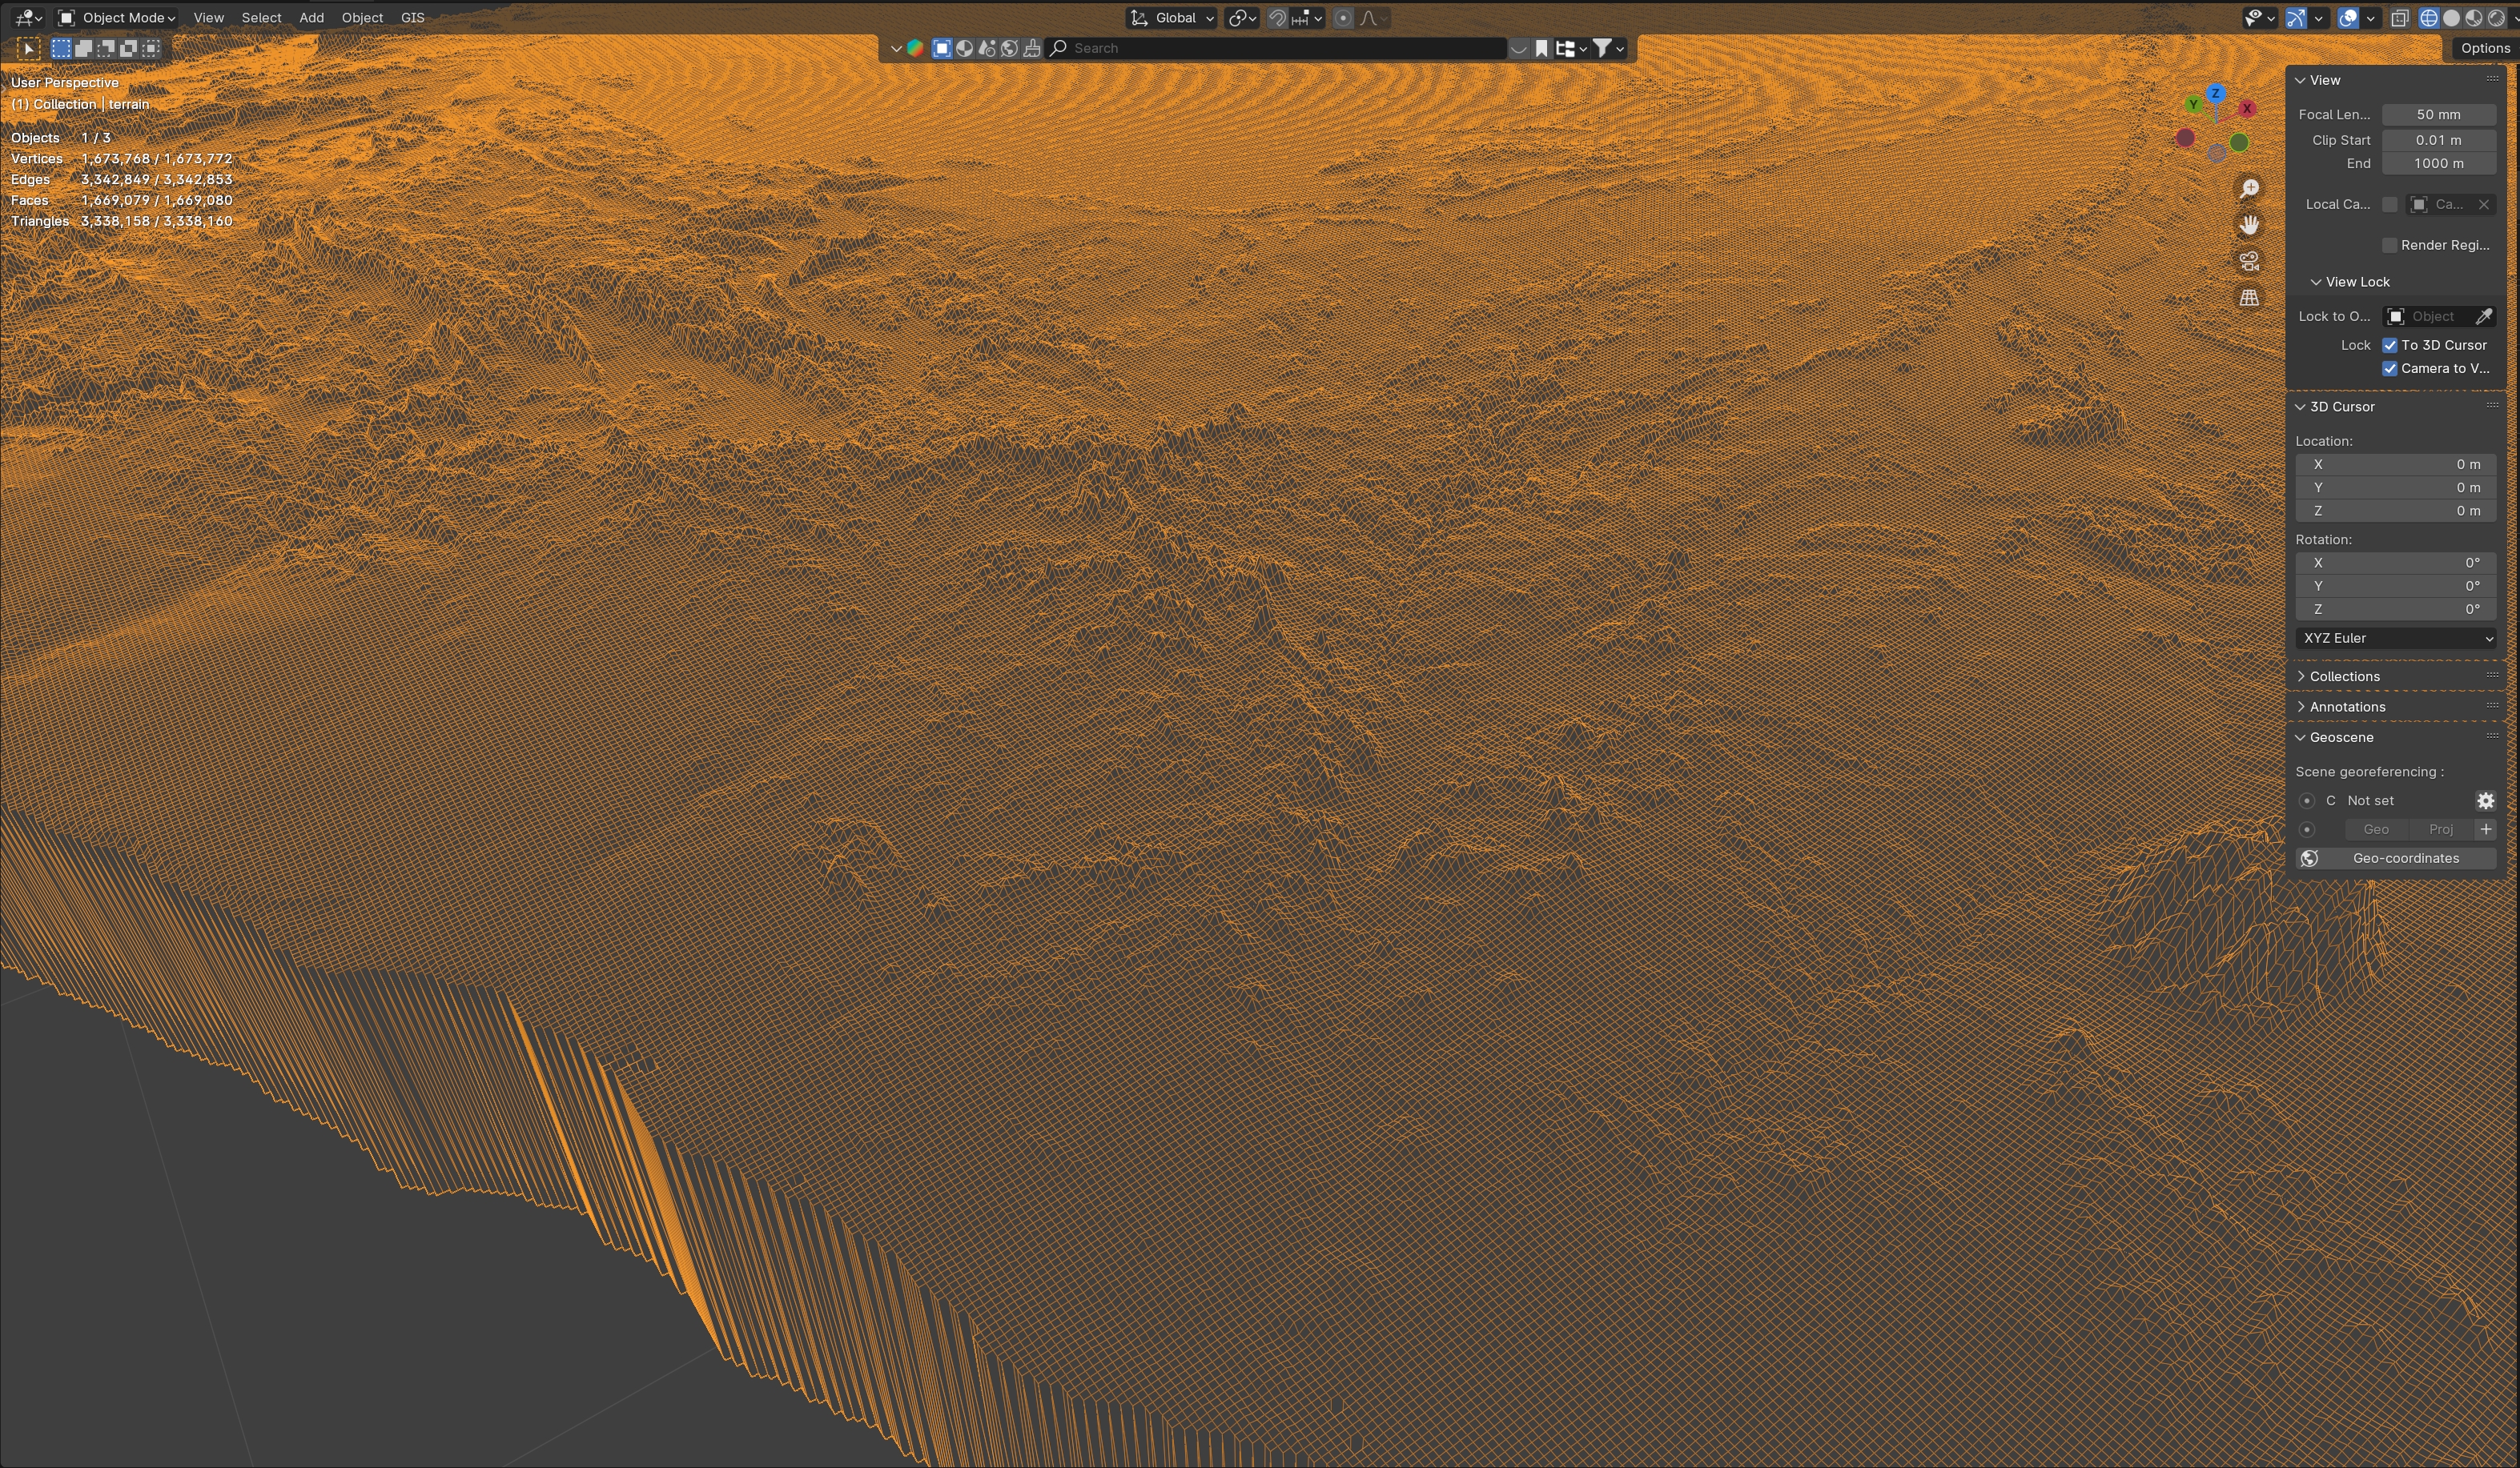The image size is (2520, 1468).
Task: Toggle the camera view icon
Action: click(x=2249, y=261)
